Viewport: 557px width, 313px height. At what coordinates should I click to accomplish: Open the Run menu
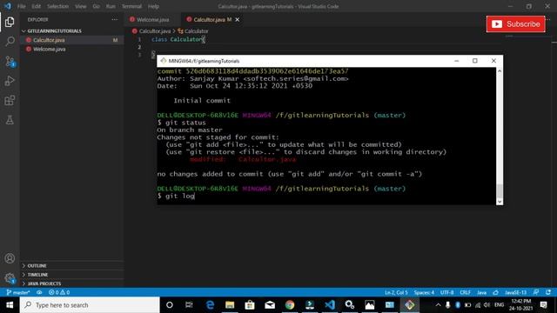(x=111, y=6)
